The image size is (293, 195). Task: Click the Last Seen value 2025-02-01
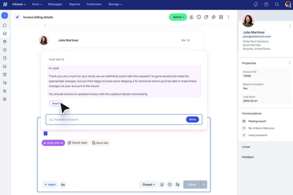250,101
